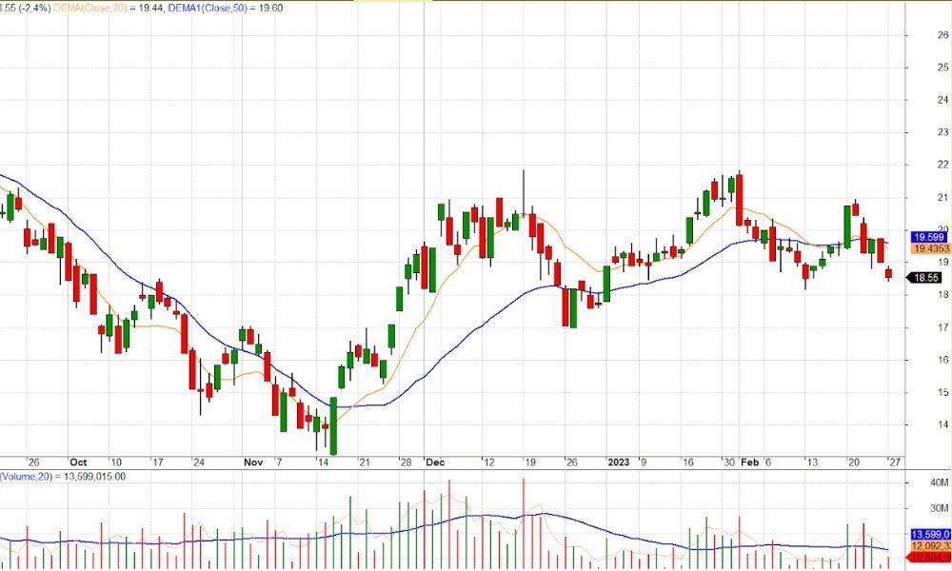
Task: Click the DEMA(Close,20) = 19.44 legend text
Action: pos(109,8)
